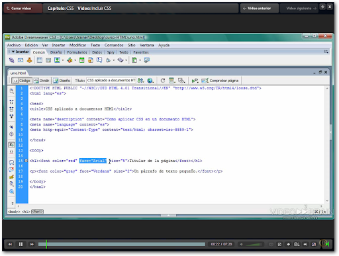Click Open Documents icon in coding toolbar
The image size is (339, 256).
(x=11, y=91)
